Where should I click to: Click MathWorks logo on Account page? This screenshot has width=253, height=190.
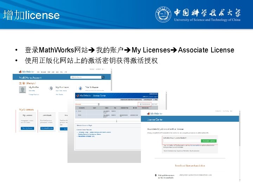point(26,71)
